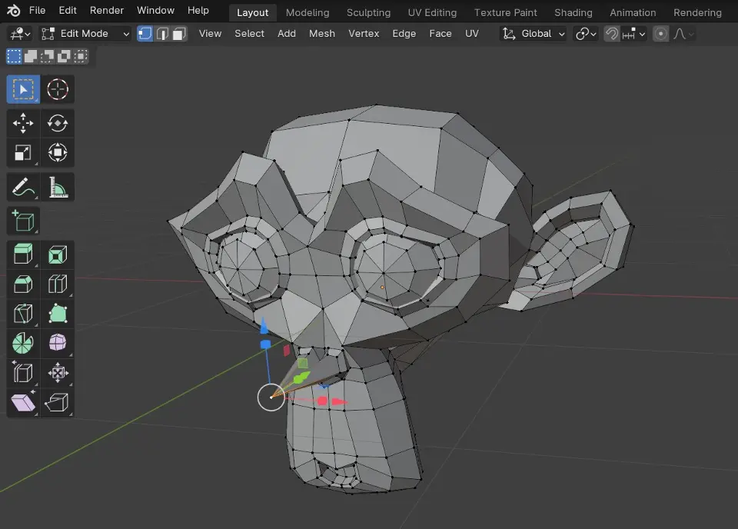
Task: Switch to the UV Editing workspace
Action: coord(433,13)
